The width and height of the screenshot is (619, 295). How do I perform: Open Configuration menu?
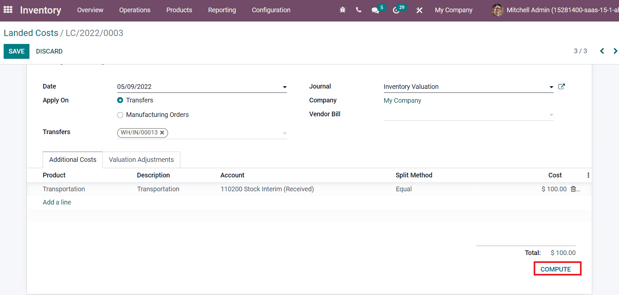[x=271, y=10]
